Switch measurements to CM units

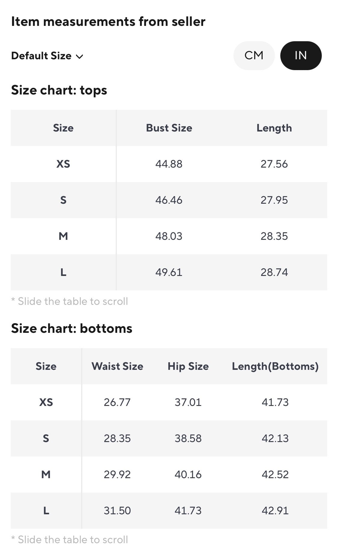click(x=254, y=56)
